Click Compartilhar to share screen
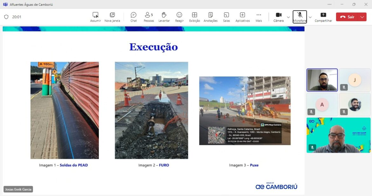 click(323, 17)
